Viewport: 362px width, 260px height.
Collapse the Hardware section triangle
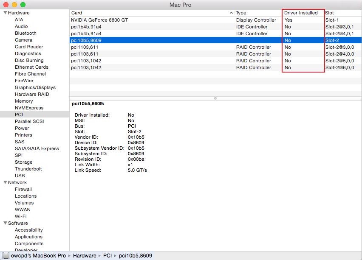point(5,13)
